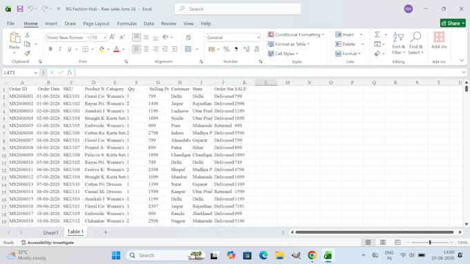
Task: Toggle Underline formatting
Action: tap(69, 49)
